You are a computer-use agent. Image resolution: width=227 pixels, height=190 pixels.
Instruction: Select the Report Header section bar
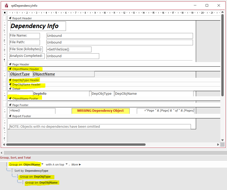coord(114,18)
